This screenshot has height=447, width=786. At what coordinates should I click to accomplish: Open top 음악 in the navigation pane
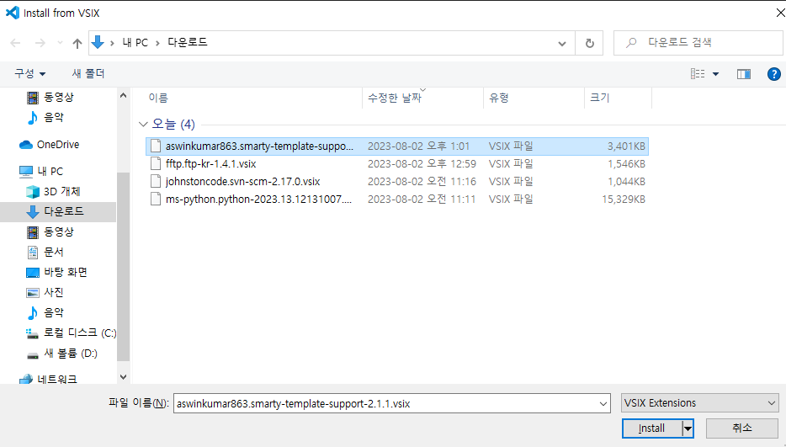[x=54, y=117]
